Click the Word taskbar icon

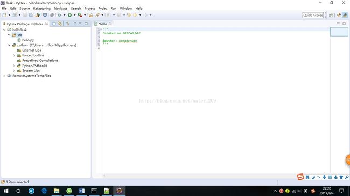[82, 191]
